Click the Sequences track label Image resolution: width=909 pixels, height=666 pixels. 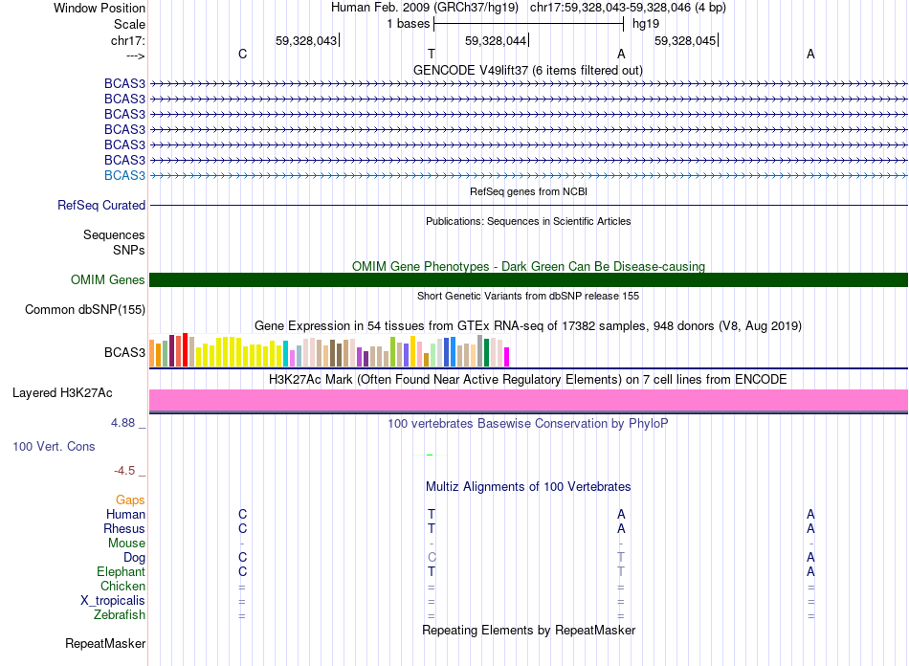[114, 234]
